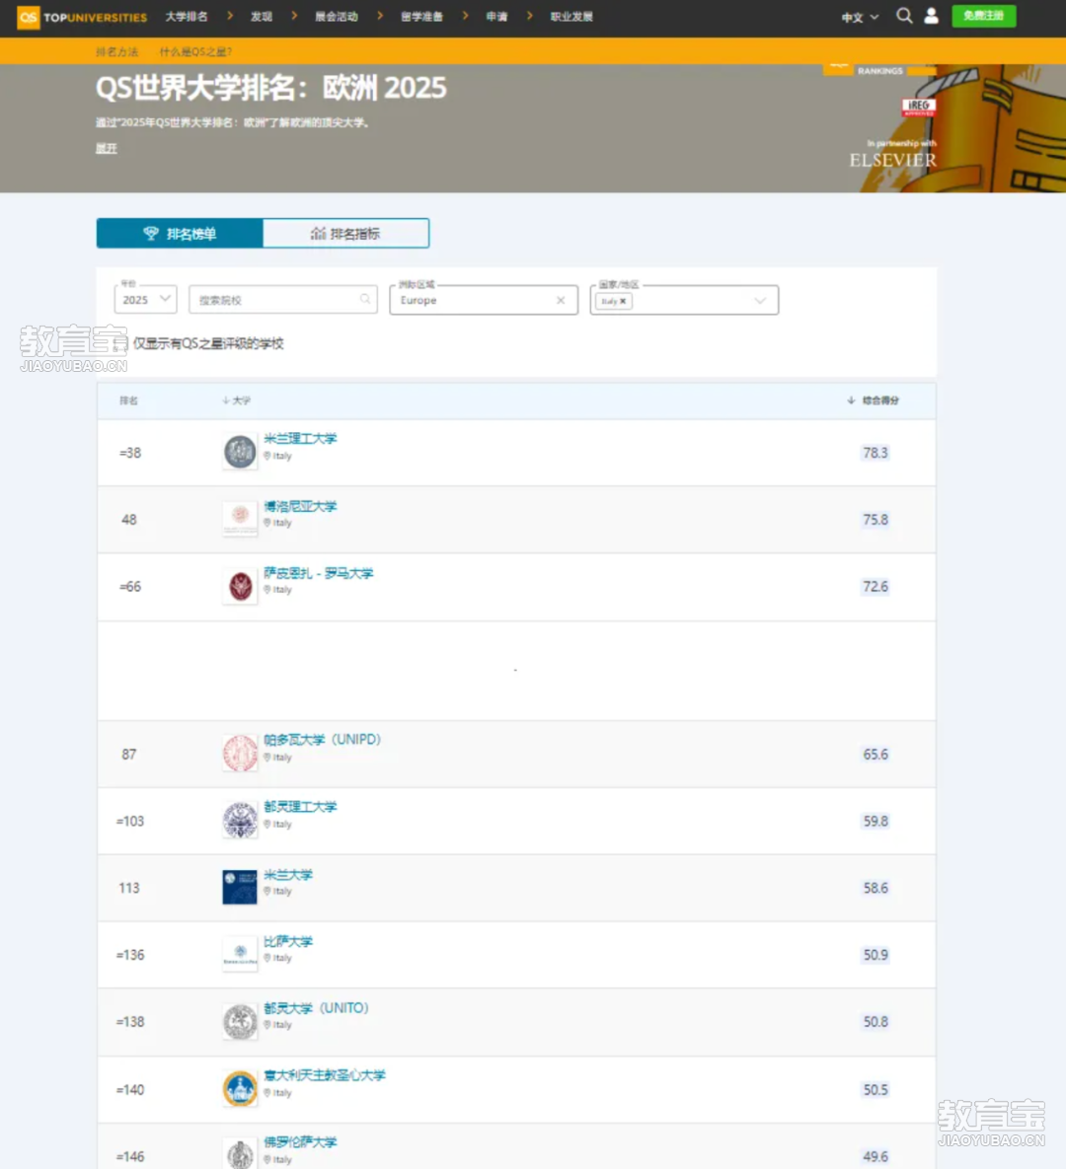Switch to the 排名榜单 tab
Viewport: 1066px width, 1169px height.
pyautogui.click(x=180, y=234)
